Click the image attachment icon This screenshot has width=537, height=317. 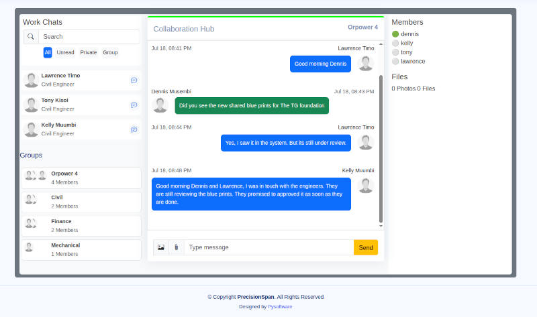click(x=161, y=247)
